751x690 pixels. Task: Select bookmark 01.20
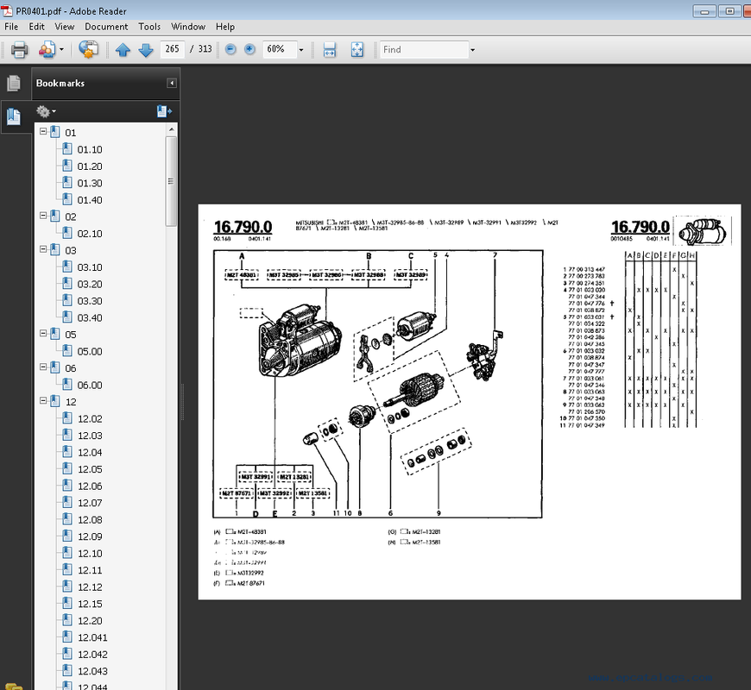click(90, 166)
